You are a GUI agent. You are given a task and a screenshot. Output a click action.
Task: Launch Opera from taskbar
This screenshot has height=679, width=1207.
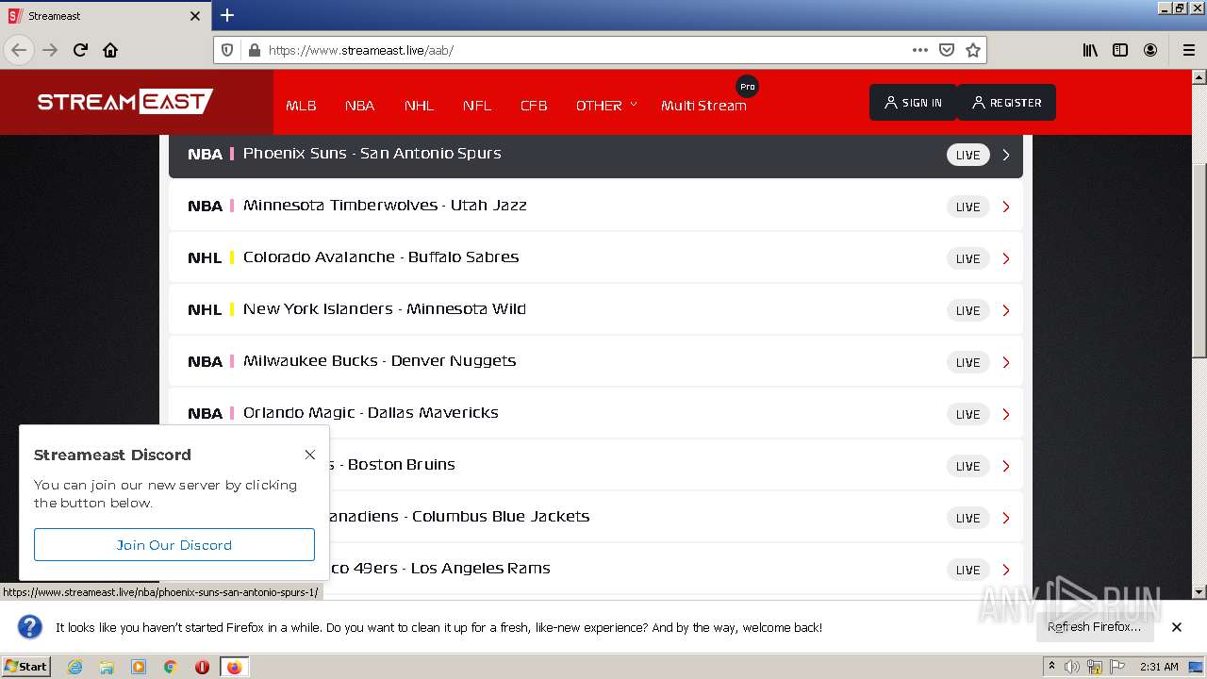[202, 667]
